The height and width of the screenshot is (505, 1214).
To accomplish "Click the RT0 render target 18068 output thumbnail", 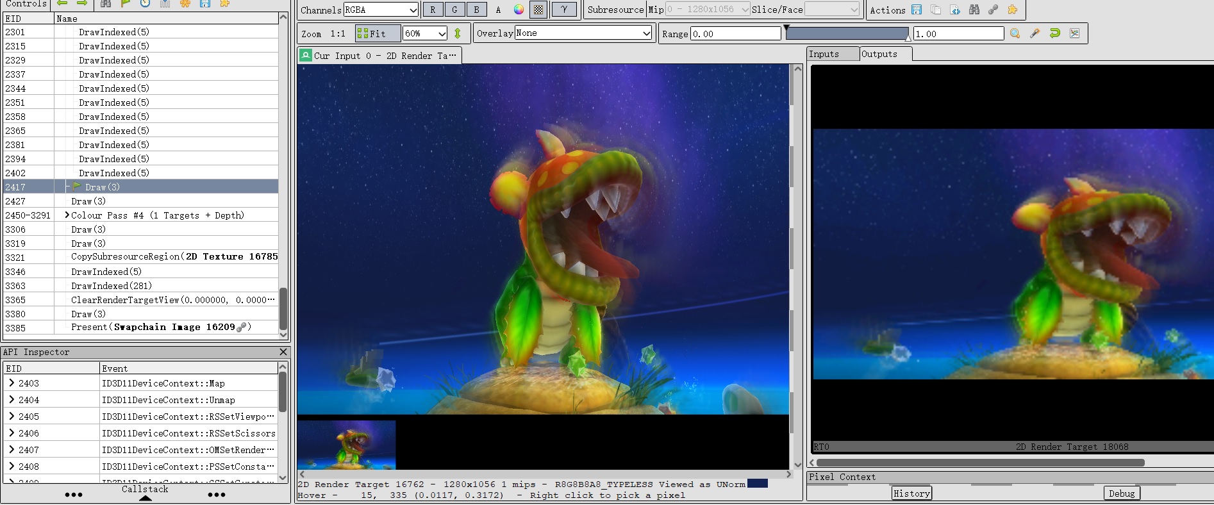I will 1013,259.
